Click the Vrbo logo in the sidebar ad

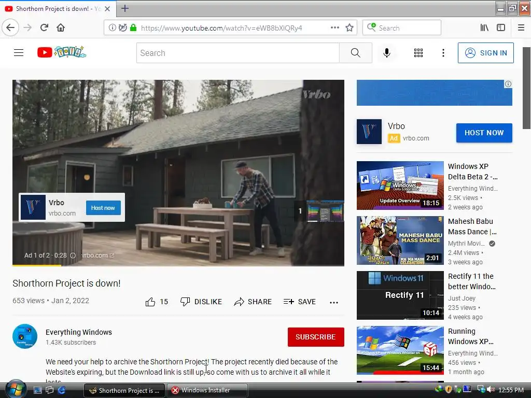(x=369, y=132)
